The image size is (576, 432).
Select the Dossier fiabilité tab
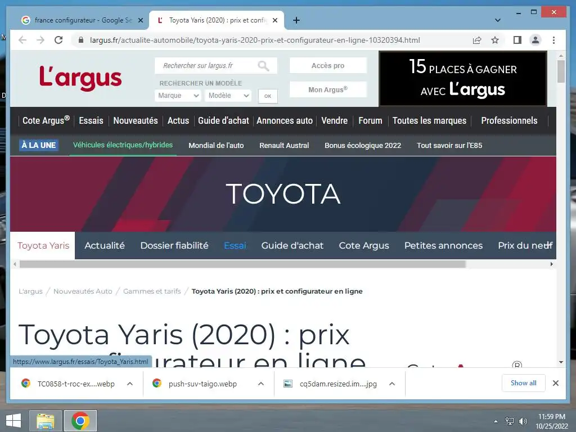click(174, 245)
